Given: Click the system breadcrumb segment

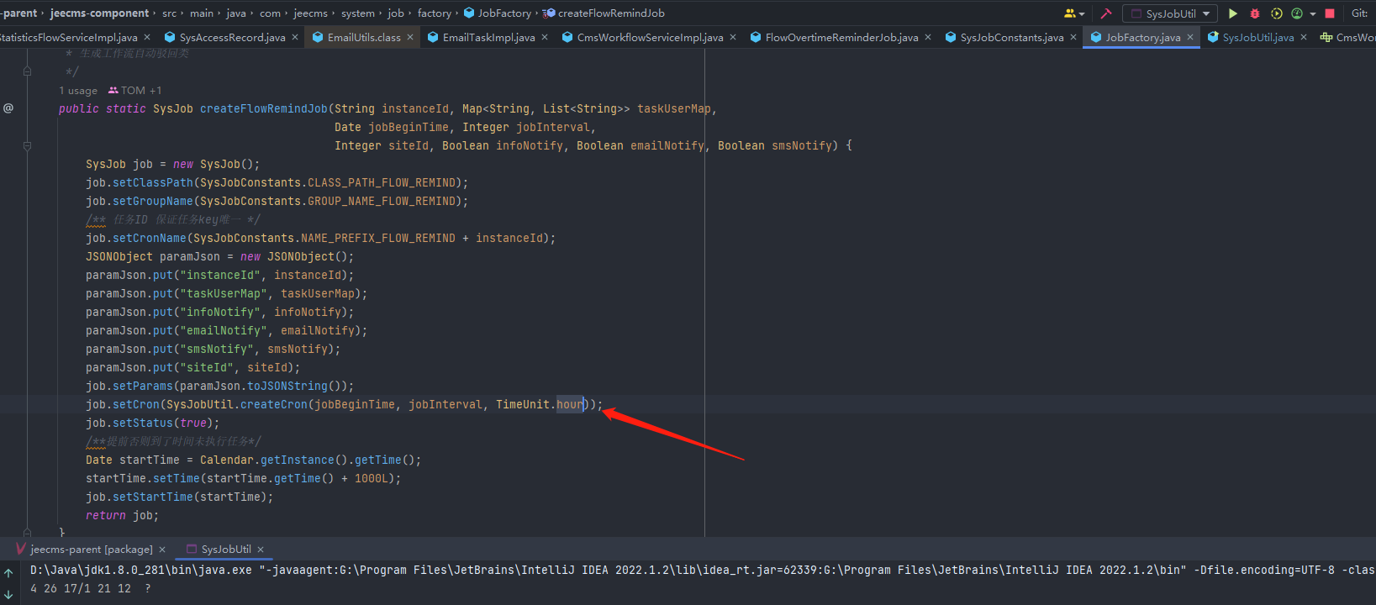Looking at the screenshot, I should [358, 13].
